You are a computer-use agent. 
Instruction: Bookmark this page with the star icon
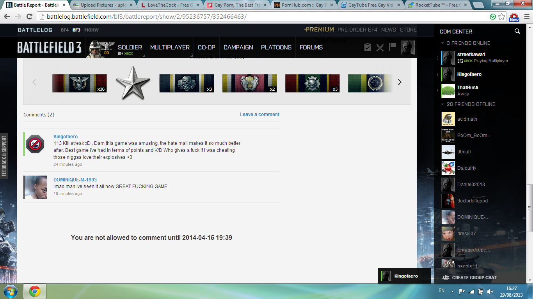502,17
